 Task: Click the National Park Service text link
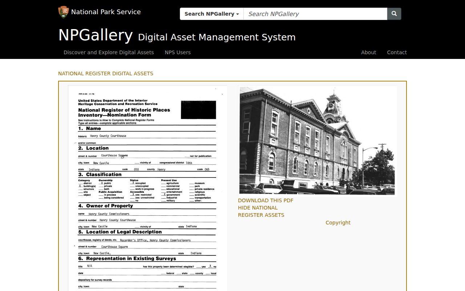coord(106,12)
